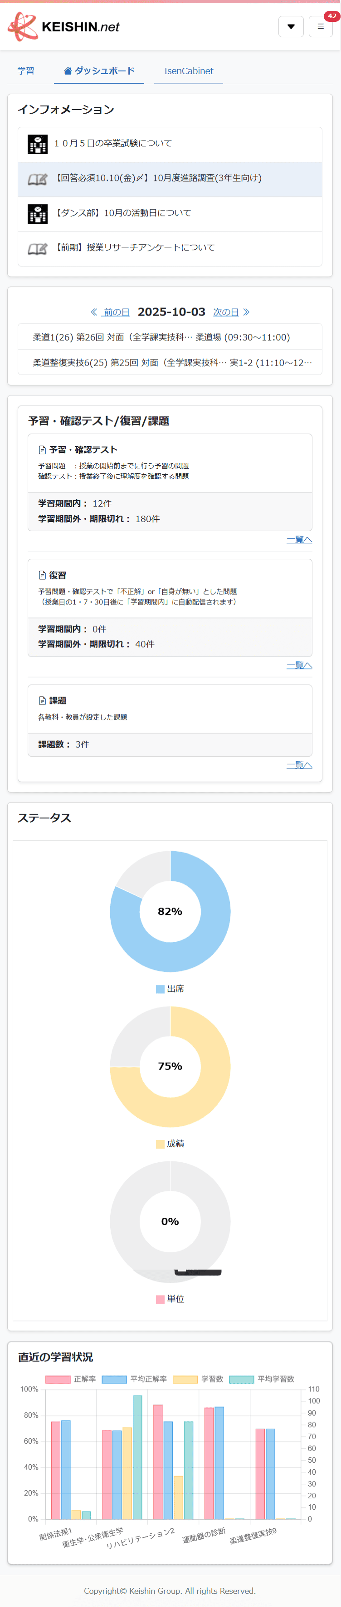Click the building icon beside ダンス部 notice
The width and height of the screenshot is (341, 1607).
[x=37, y=214]
